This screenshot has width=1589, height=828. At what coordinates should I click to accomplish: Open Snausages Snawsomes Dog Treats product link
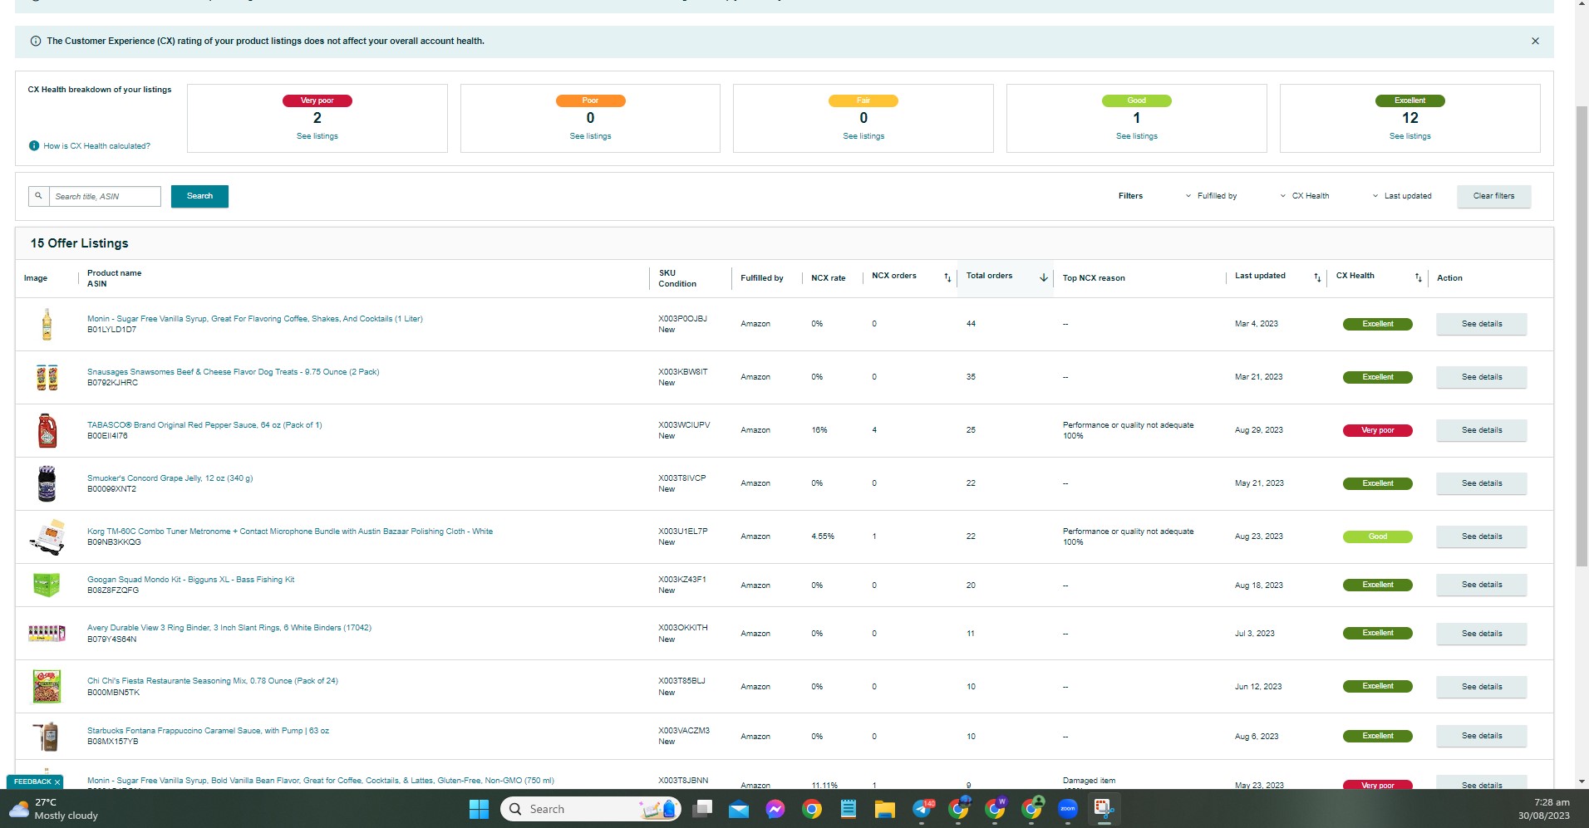(233, 372)
